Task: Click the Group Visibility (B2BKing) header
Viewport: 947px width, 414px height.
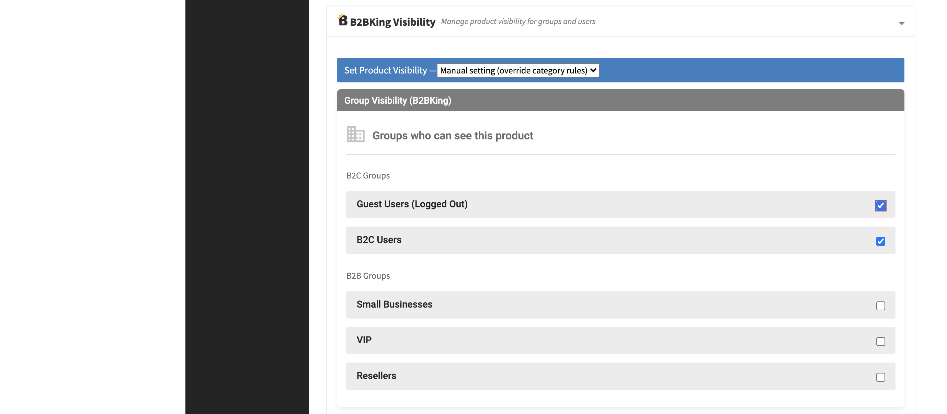Action: 620,100
